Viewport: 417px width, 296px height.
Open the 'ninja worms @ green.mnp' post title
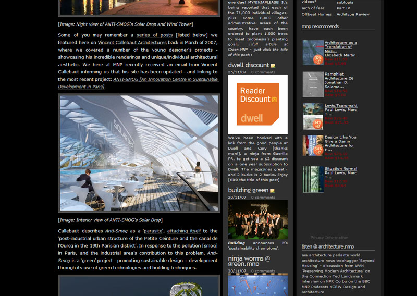[249, 261]
